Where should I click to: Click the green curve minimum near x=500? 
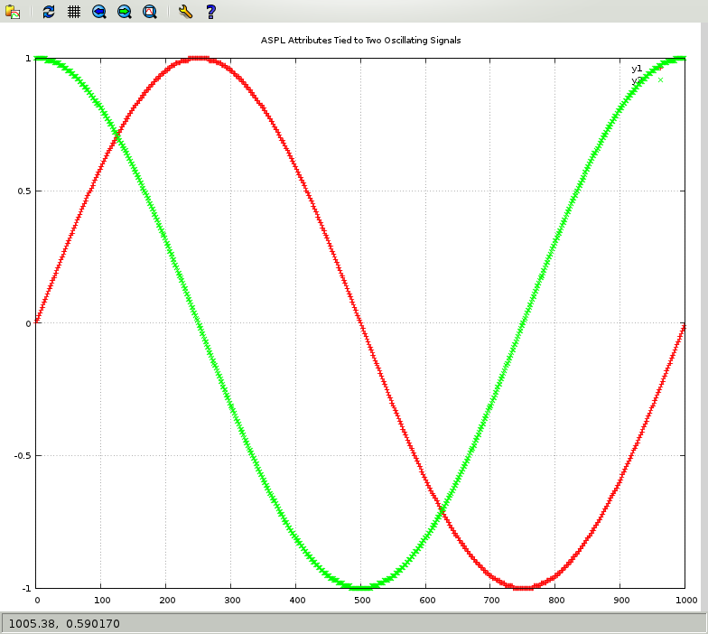pyautogui.click(x=360, y=587)
